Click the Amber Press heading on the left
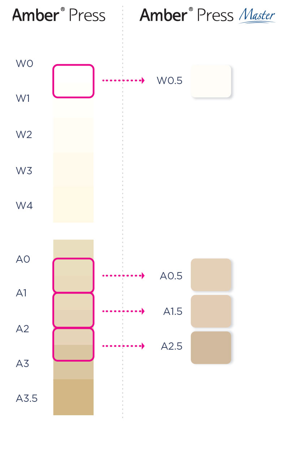 (x=59, y=15)
